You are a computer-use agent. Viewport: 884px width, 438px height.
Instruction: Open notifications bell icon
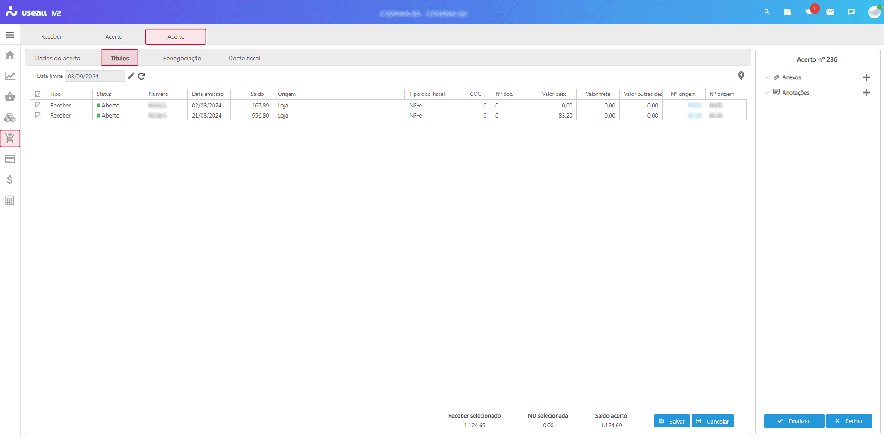808,12
